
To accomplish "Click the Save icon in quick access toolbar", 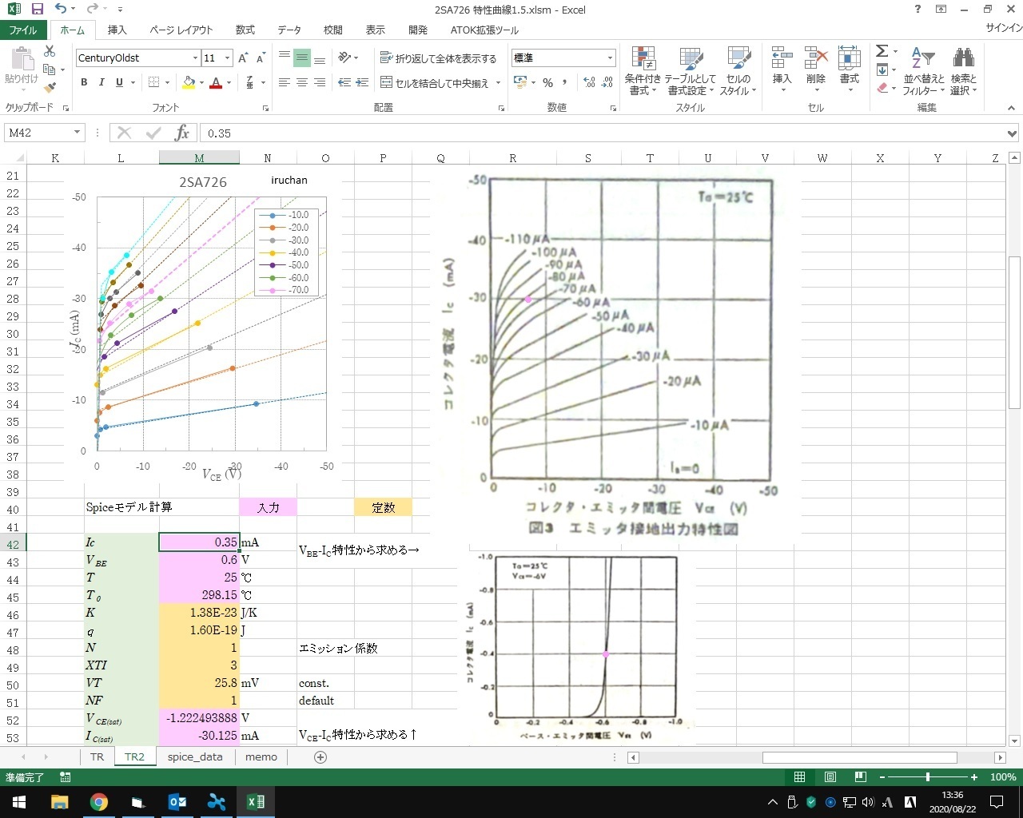I will coord(37,10).
